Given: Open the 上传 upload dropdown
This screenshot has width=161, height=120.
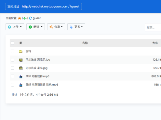Looking at the screenshot, I should tap(15, 27).
